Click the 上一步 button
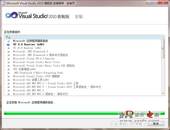 (119, 124)
